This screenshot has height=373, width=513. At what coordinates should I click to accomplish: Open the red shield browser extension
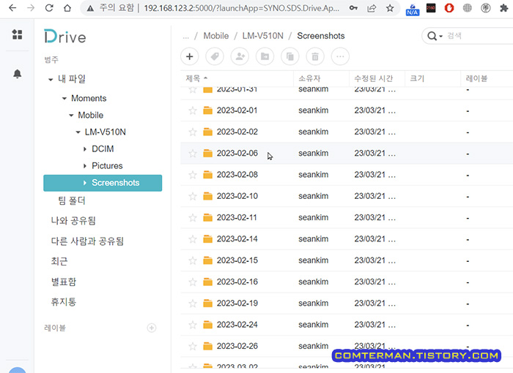coord(449,8)
